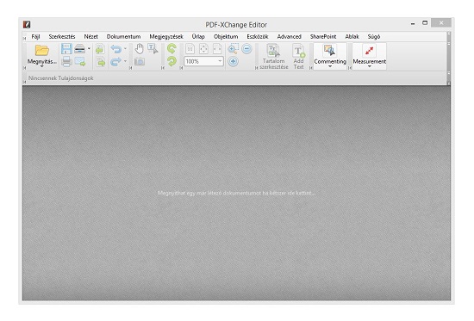Select the Add Text tool
Viewport: 474px width, 321px height.
click(299, 57)
